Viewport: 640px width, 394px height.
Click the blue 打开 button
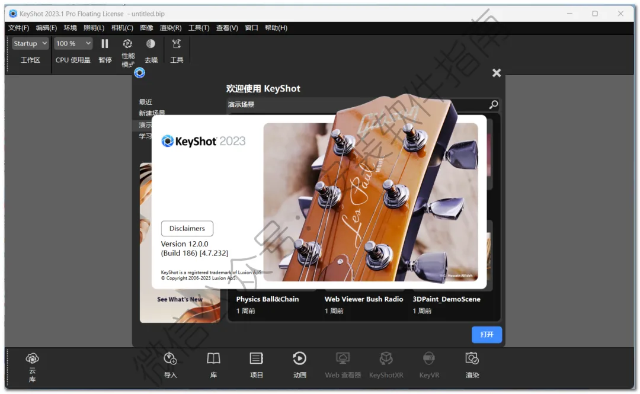click(487, 334)
